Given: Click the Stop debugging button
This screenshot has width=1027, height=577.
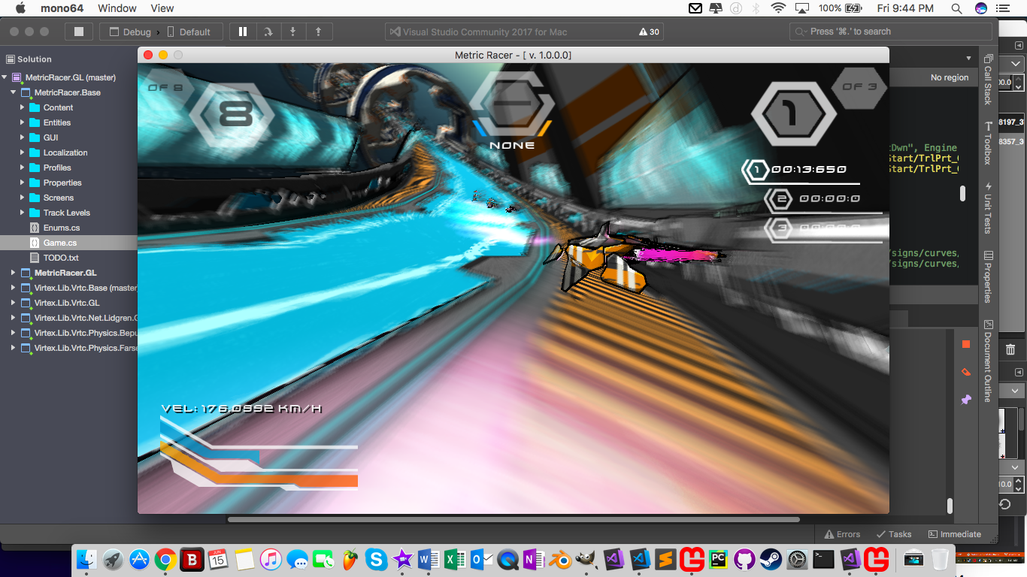Looking at the screenshot, I should pos(78,32).
